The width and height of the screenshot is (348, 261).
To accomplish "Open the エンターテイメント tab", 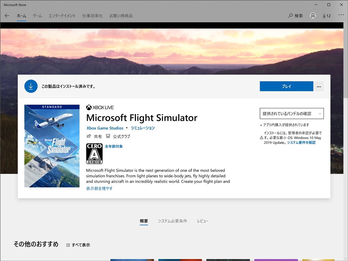I will pos(62,16).
